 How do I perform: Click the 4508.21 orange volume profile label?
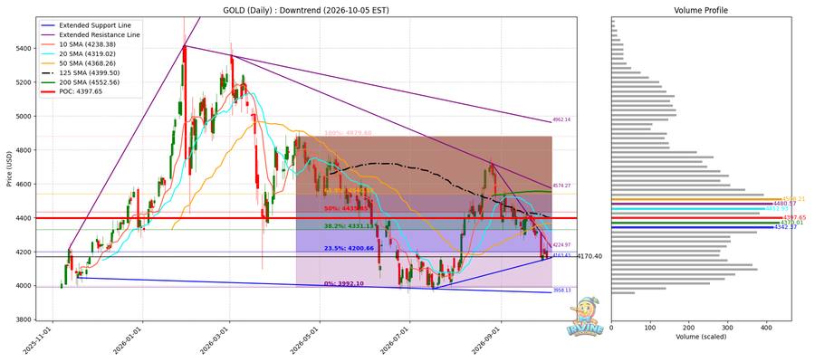click(x=795, y=199)
